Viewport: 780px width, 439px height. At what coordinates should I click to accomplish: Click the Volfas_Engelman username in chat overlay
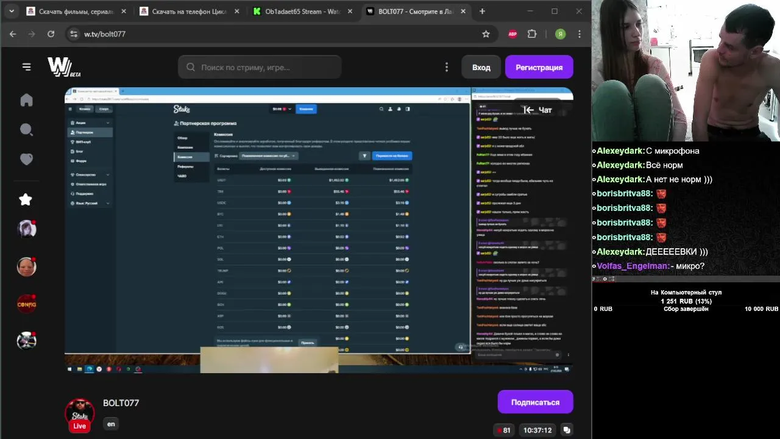(633, 266)
